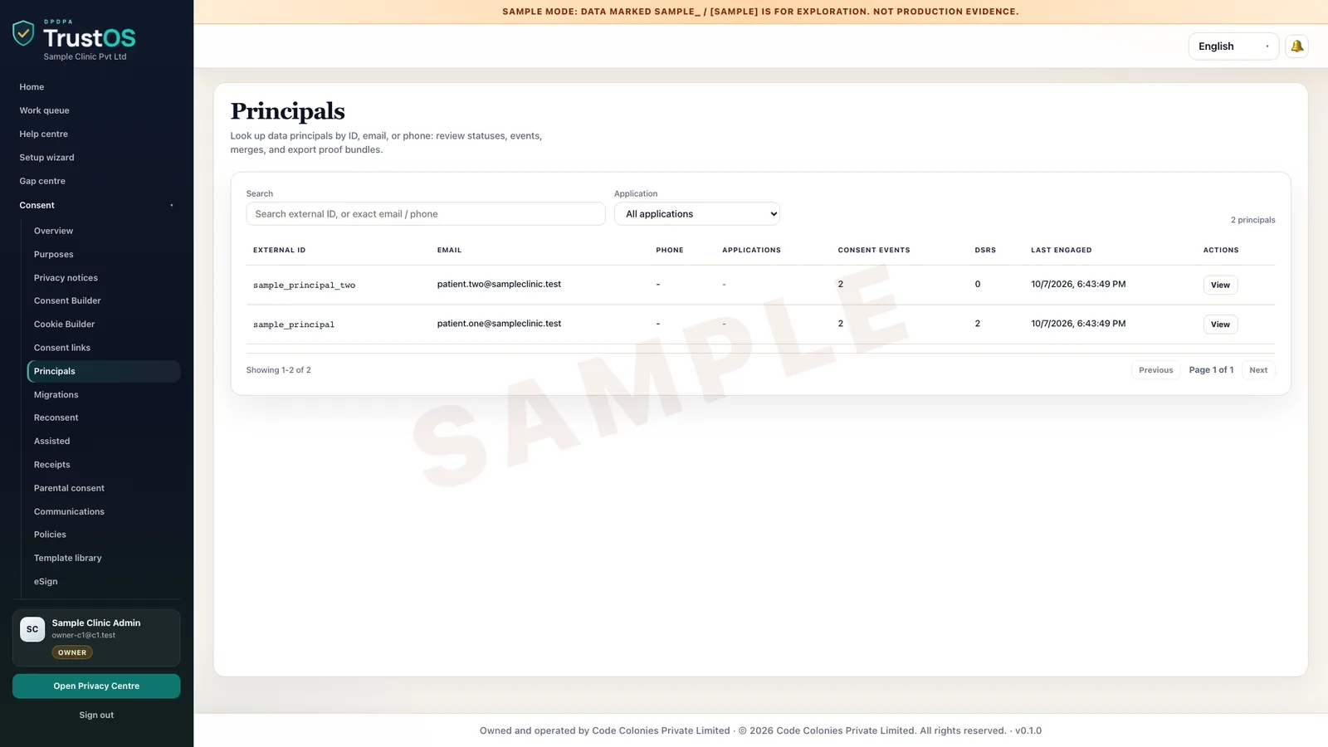
Task: Open the Purposes page
Action: 53,255
